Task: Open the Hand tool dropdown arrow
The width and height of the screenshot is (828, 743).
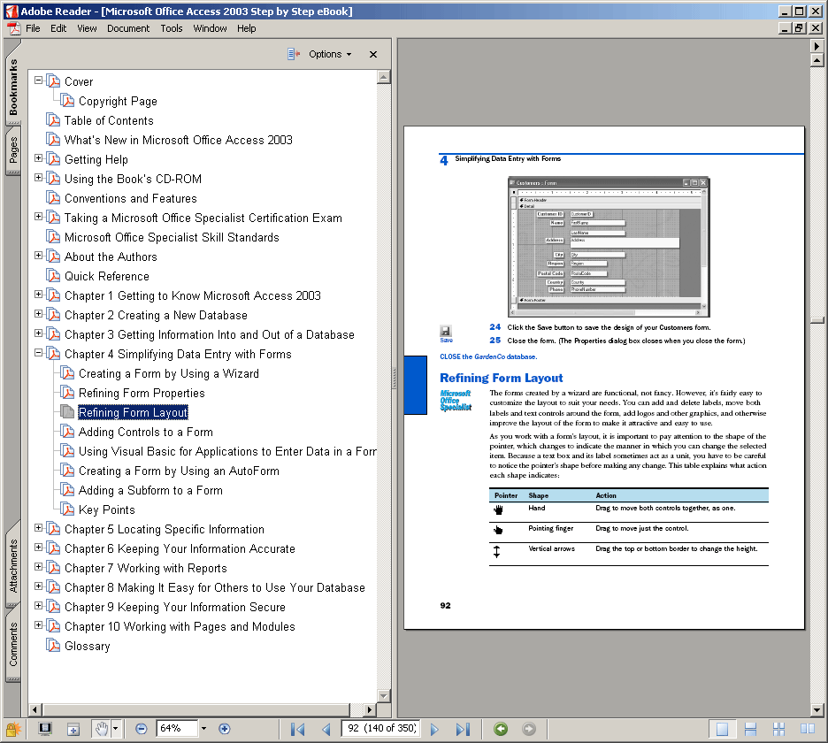Action: [x=115, y=729]
